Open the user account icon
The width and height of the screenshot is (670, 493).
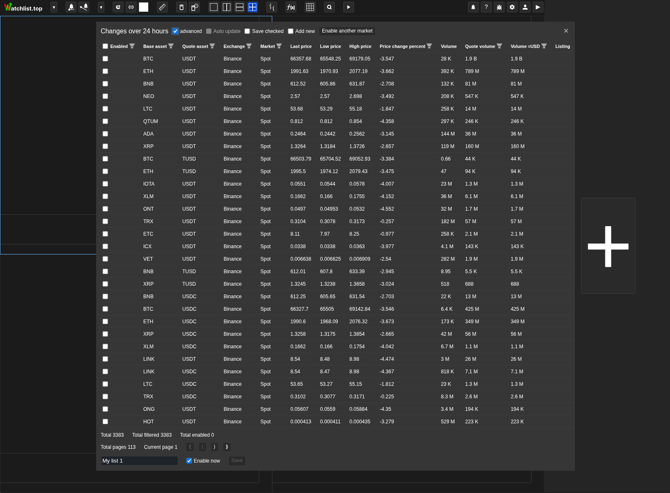coord(525,7)
